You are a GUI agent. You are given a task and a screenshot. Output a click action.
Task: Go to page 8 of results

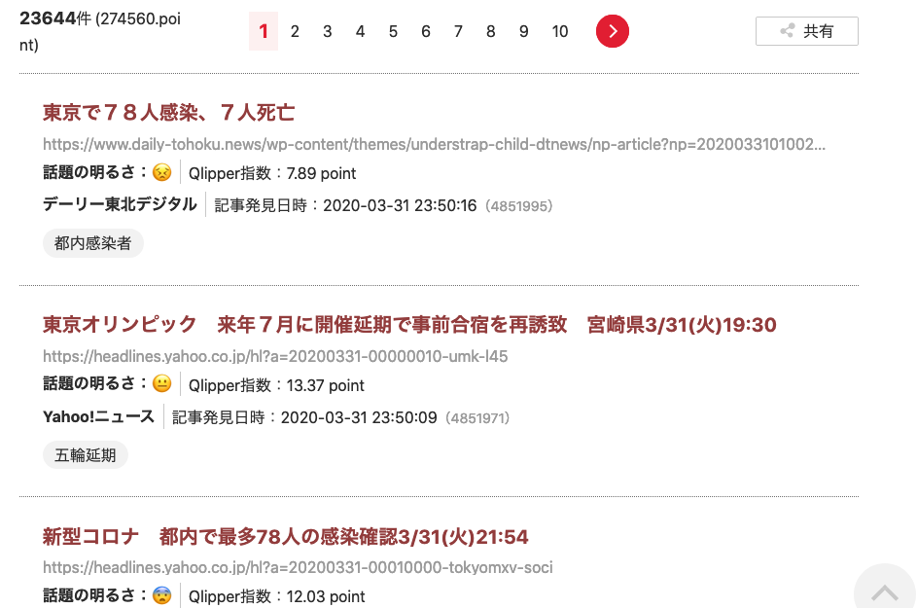[x=491, y=32]
